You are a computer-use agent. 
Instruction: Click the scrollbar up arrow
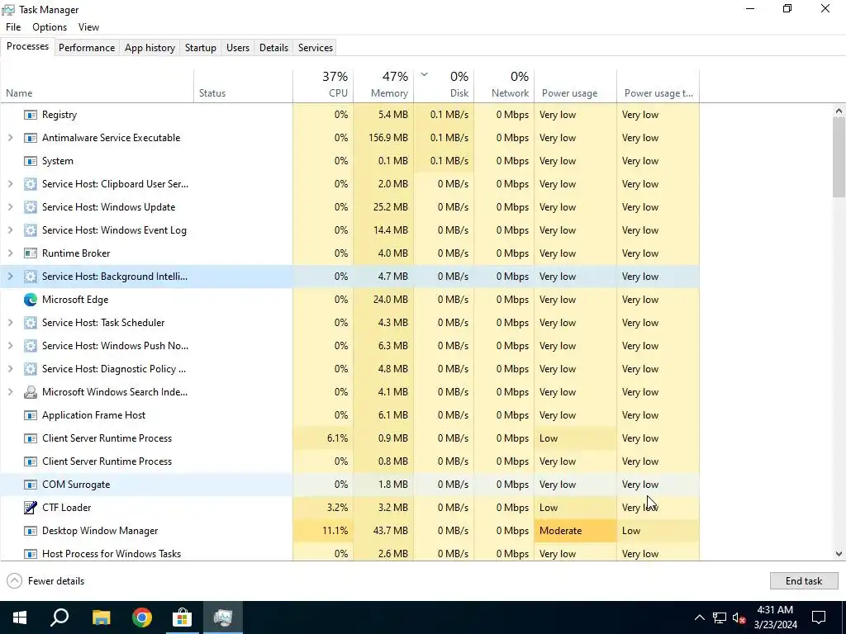[839, 111]
